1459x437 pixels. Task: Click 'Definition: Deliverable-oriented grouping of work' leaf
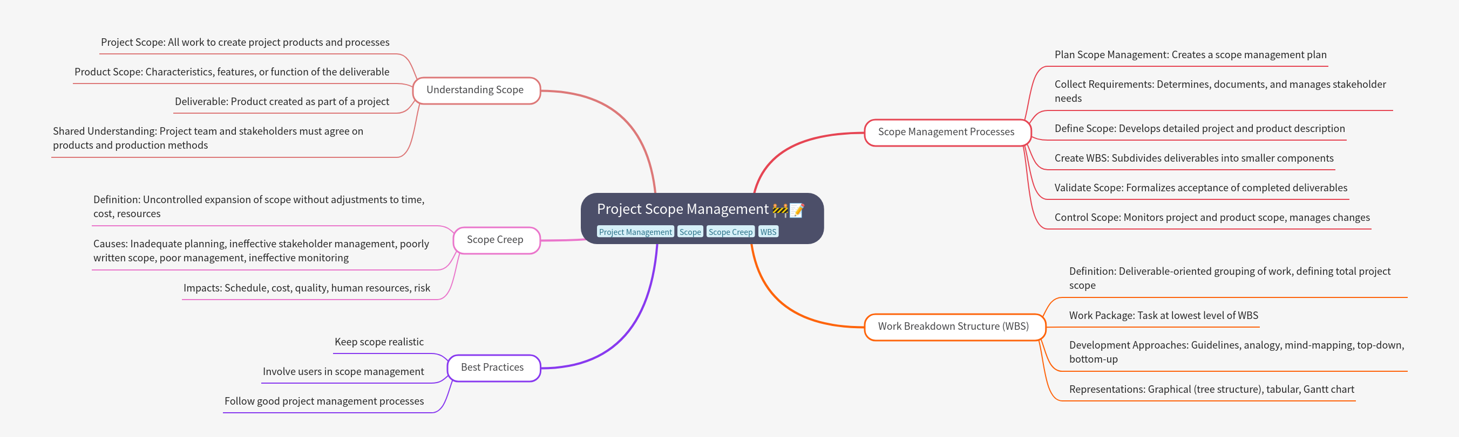tap(1230, 278)
